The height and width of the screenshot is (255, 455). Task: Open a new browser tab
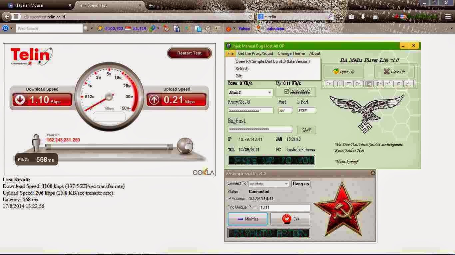pos(151,5)
